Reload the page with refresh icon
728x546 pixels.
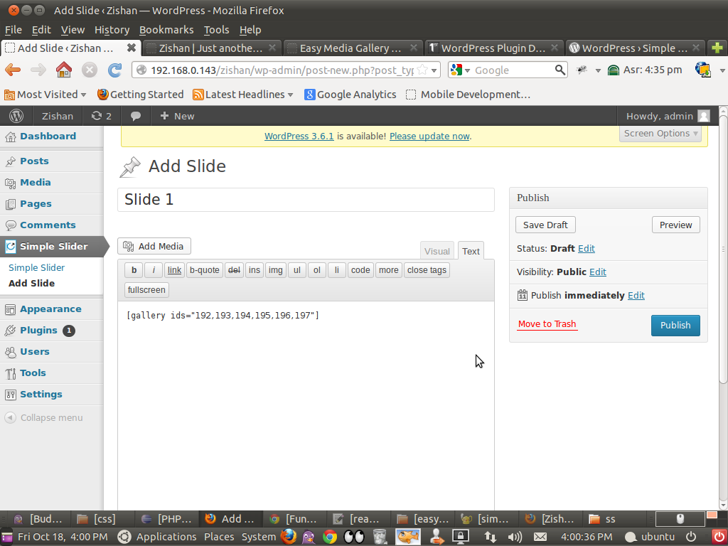tap(114, 70)
